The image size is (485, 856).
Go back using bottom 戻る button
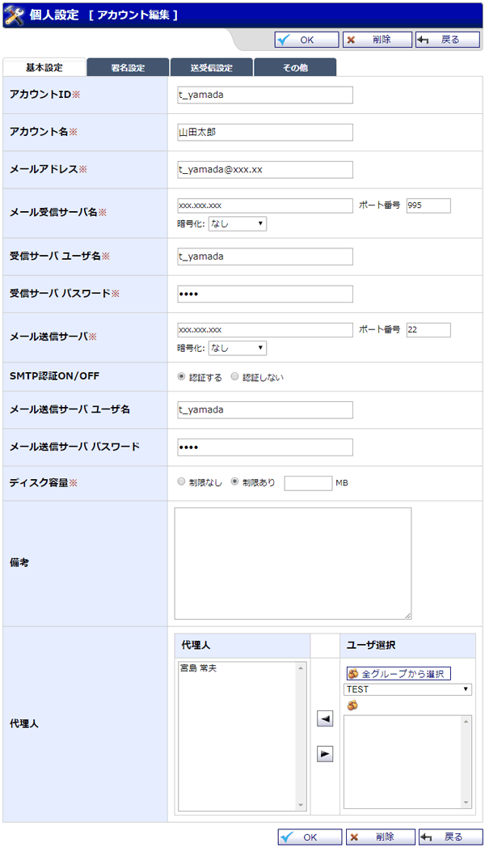451,837
